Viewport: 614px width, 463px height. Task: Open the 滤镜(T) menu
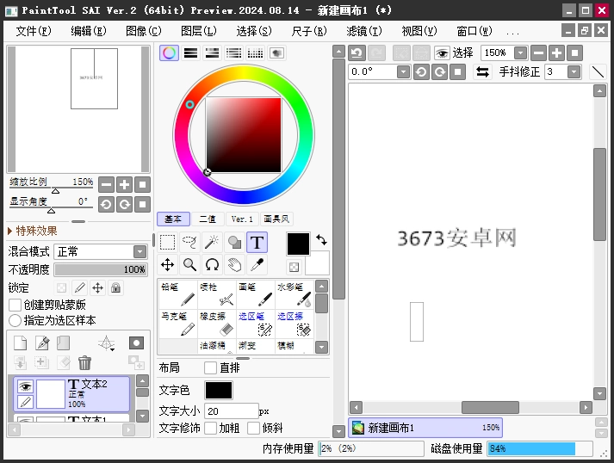point(363,31)
